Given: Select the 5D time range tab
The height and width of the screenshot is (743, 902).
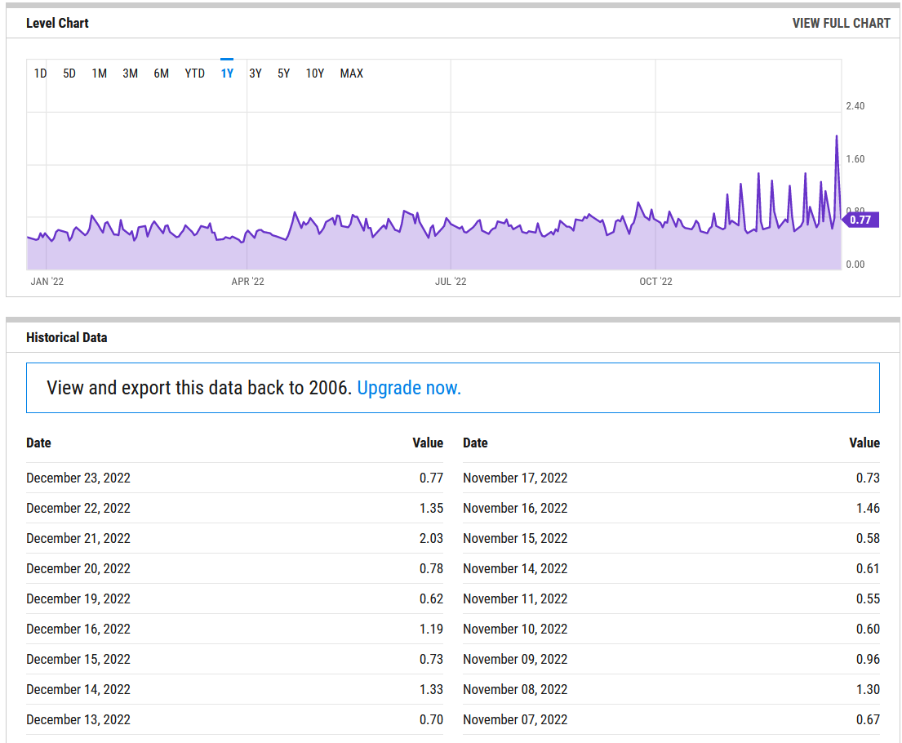Looking at the screenshot, I should click(69, 73).
